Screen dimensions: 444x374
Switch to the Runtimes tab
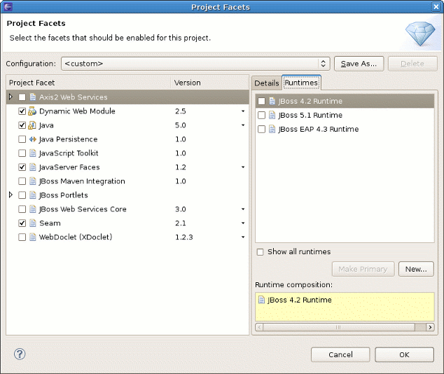pos(301,83)
